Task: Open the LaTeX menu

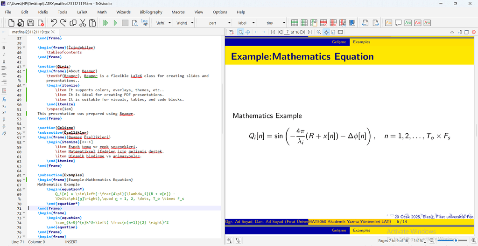Action: [82, 12]
